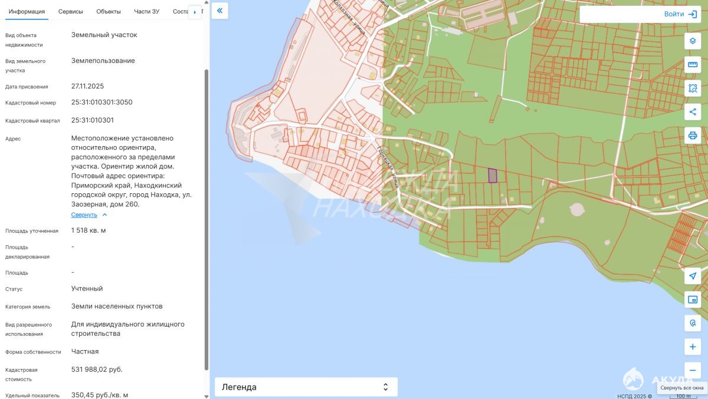Zoom out of the map
Screen dimensions: 708x399
(x=693, y=371)
